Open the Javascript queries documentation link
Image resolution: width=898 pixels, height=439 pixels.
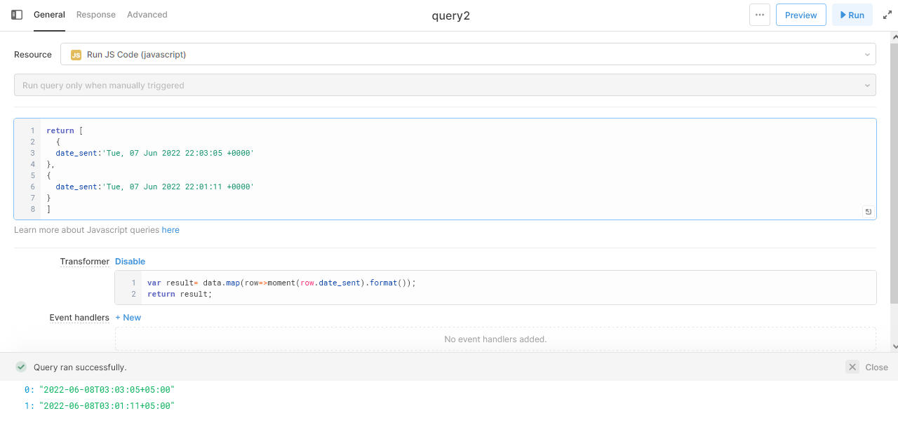(x=170, y=229)
